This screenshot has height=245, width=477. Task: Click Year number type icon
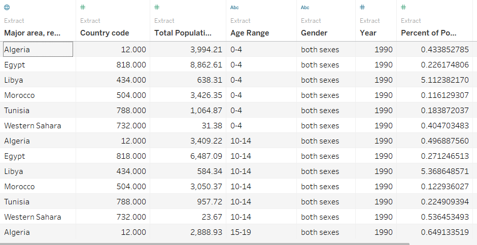(362, 8)
